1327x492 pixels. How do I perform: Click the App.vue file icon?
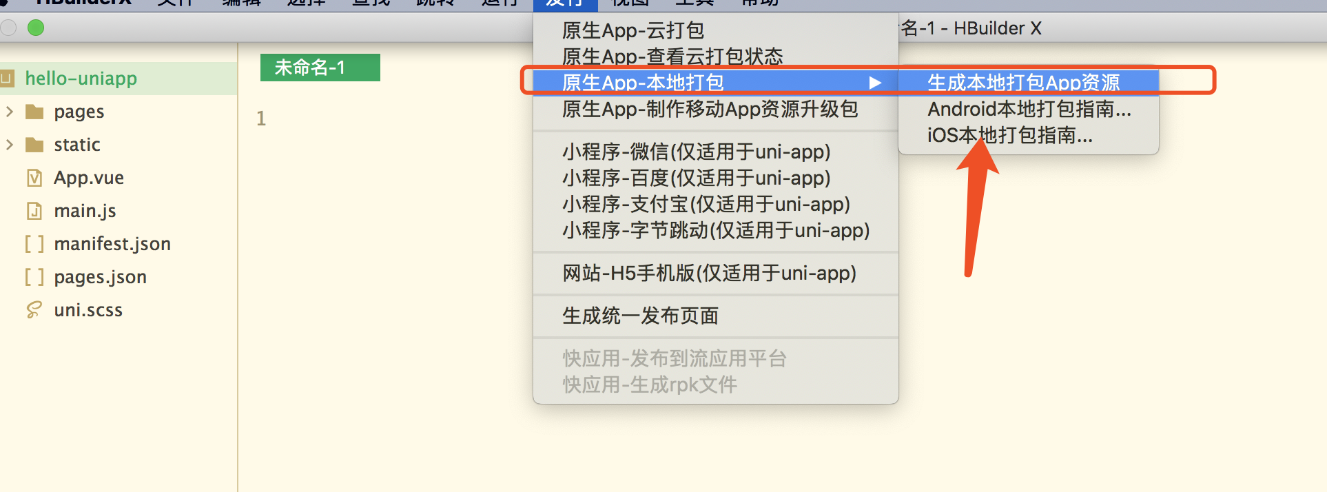[34, 178]
